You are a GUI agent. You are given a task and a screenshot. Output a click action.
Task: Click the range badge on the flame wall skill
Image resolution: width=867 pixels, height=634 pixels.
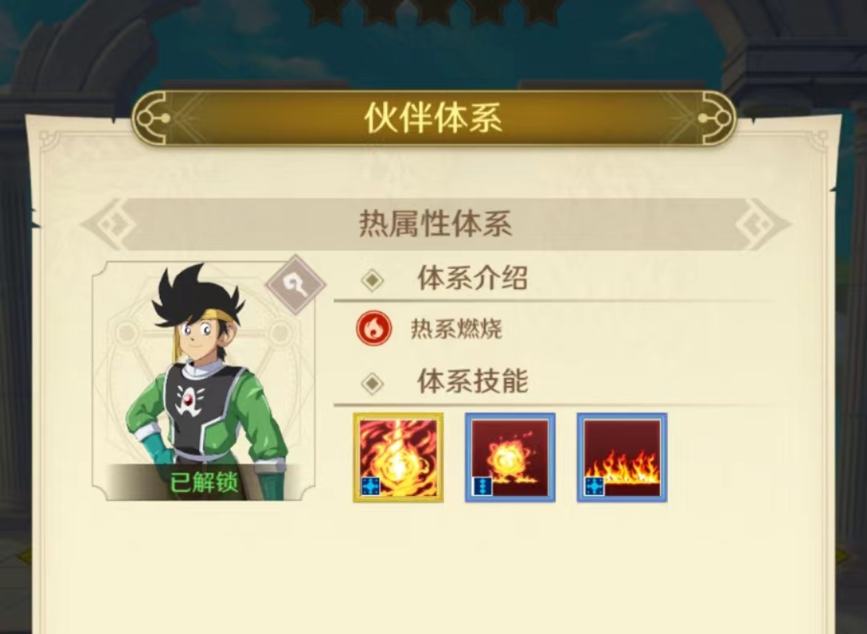pyautogui.click(x=594, y=486)
